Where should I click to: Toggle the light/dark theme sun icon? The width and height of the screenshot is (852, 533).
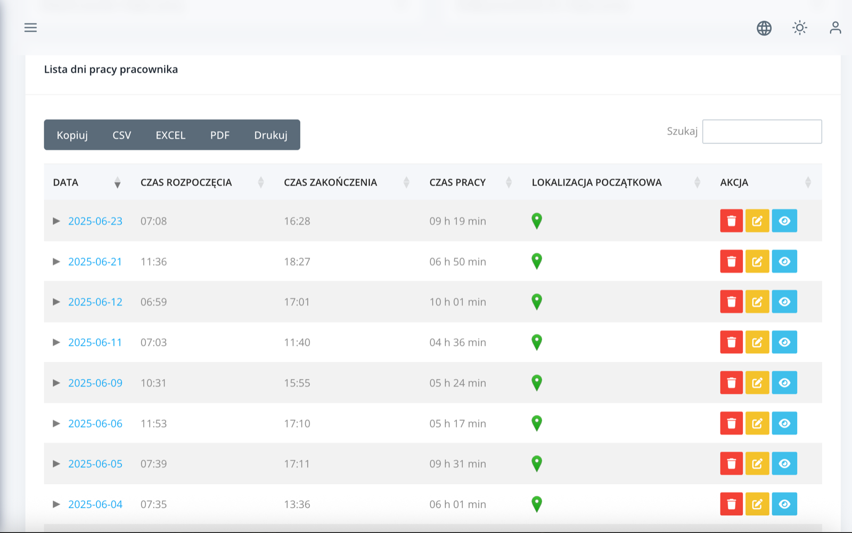(x=800, y=28)
